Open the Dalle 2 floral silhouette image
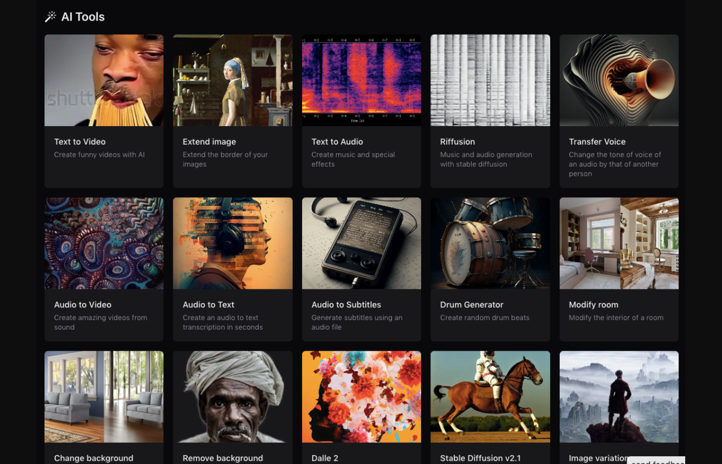 361,397
